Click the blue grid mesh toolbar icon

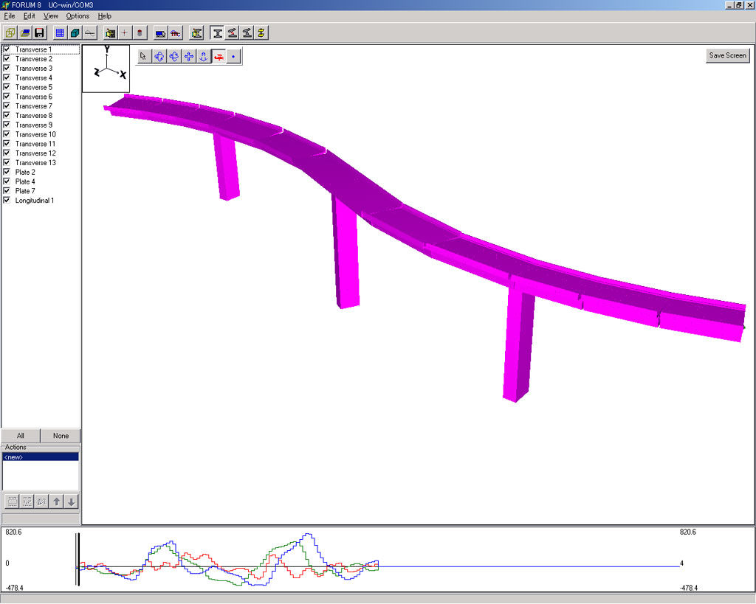tap(61, 32)
